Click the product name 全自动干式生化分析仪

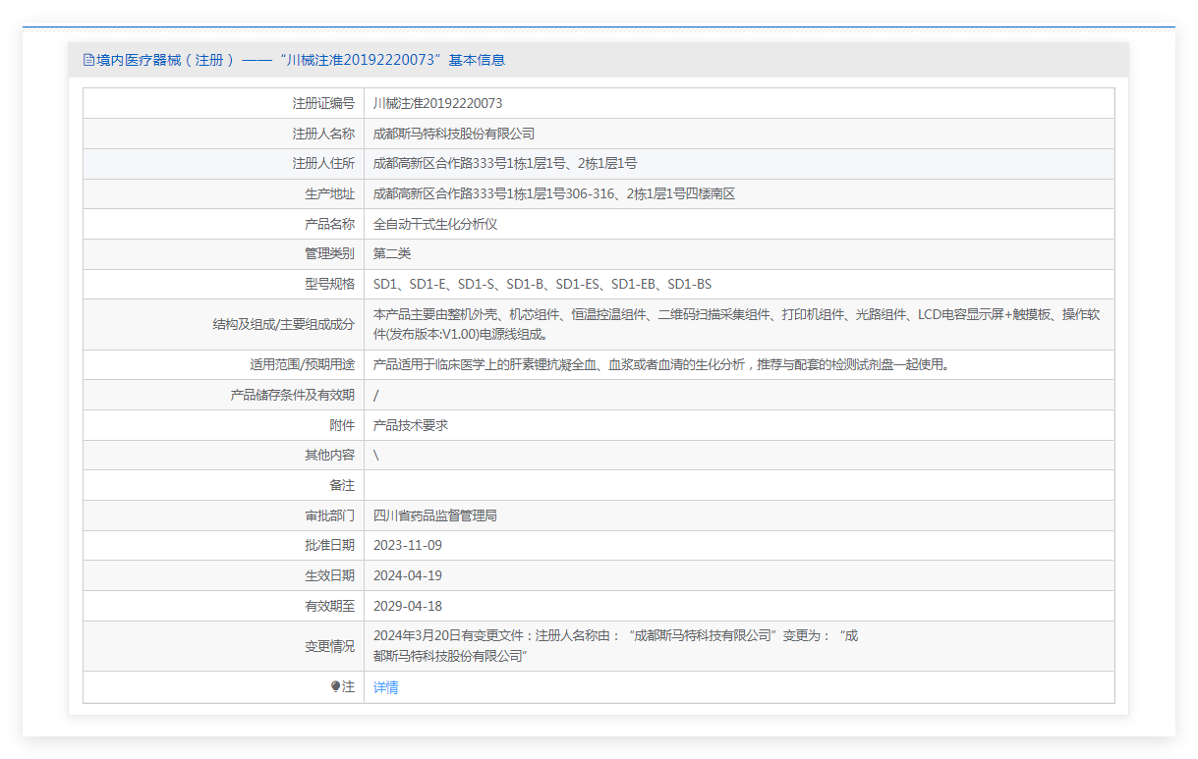tap(435, 224)
